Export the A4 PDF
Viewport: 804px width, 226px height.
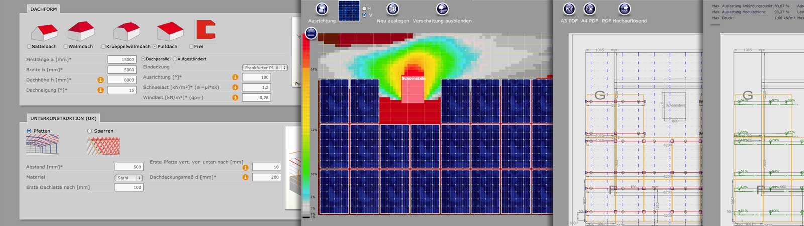(x=590, y=9)
